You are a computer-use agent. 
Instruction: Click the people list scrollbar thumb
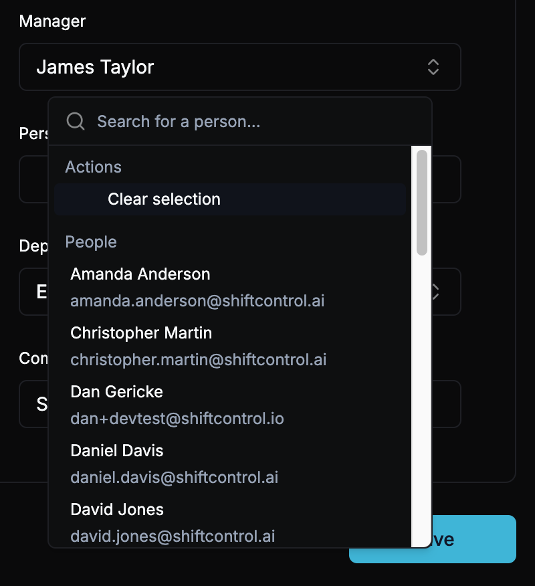coord(421,202)
